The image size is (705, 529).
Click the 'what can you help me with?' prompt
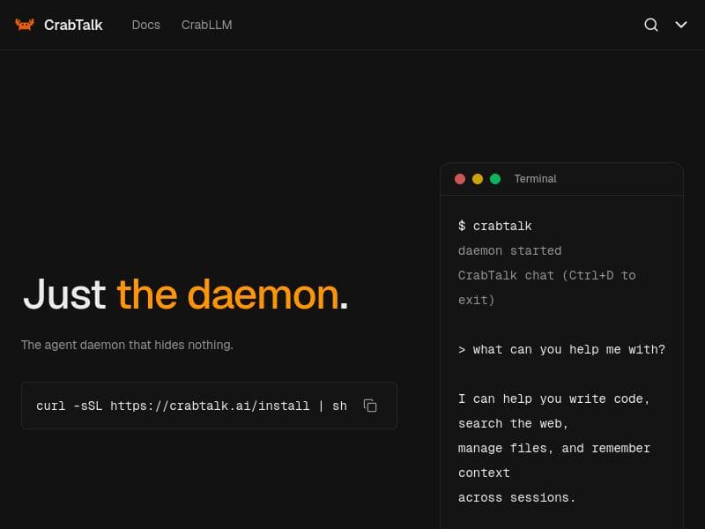pyautogui.click(x=561, y=349)
